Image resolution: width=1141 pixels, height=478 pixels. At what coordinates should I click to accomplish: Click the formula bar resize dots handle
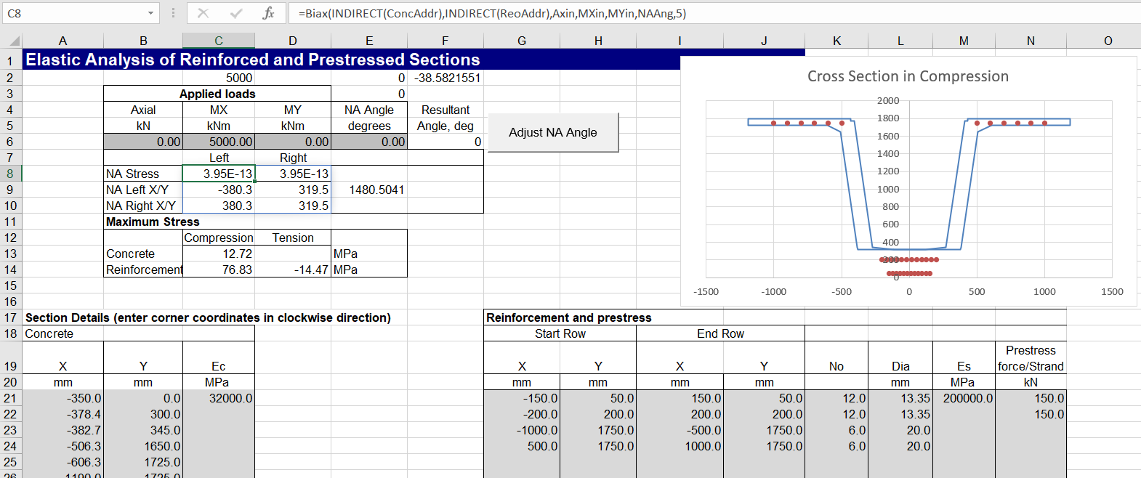point(173,13)
